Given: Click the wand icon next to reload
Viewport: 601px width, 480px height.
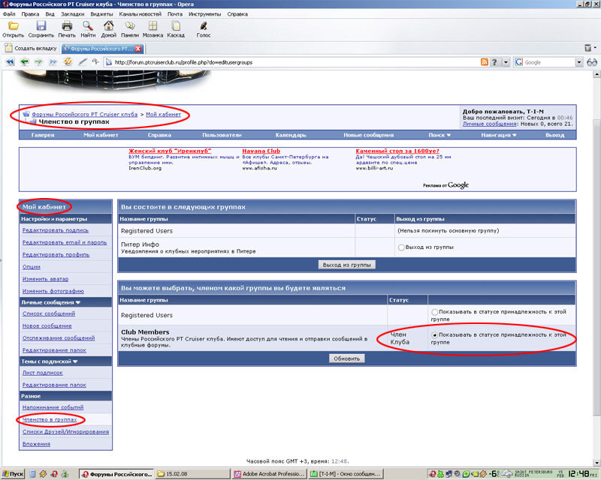Looking at the screenshot, I should [83, 62].
